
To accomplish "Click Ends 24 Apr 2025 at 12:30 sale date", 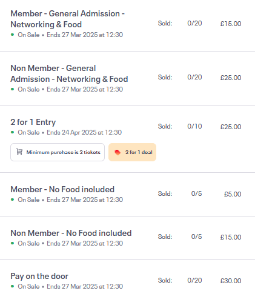I will [x=84, y=132].
